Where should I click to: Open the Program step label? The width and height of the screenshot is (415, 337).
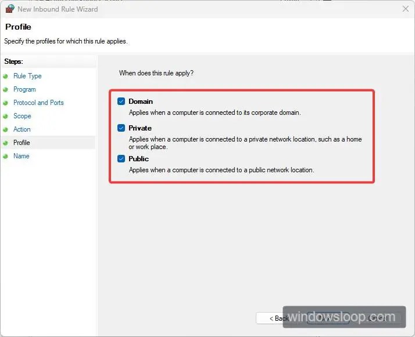point(24,89)
